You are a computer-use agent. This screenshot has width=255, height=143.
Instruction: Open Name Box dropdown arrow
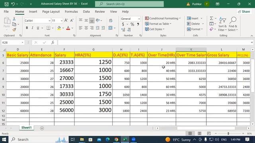click(x=22, y=43)
